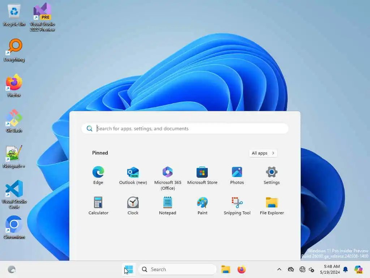This screenshot has height=278, width=370.
Task: Select Firefox desktop shortcut
Action: [x=14, y=85]
